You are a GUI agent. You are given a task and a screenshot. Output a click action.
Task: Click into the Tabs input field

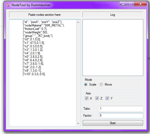coord(121,109)
